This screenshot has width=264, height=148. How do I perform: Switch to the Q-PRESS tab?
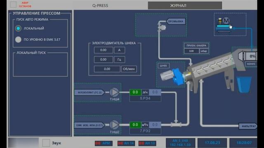pos(100,5)
